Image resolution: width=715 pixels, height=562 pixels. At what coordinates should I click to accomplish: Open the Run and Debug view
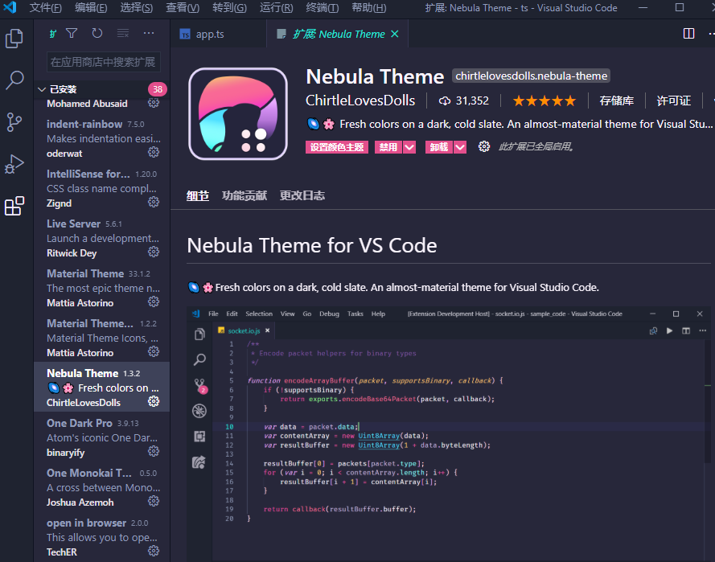[14, 164]
